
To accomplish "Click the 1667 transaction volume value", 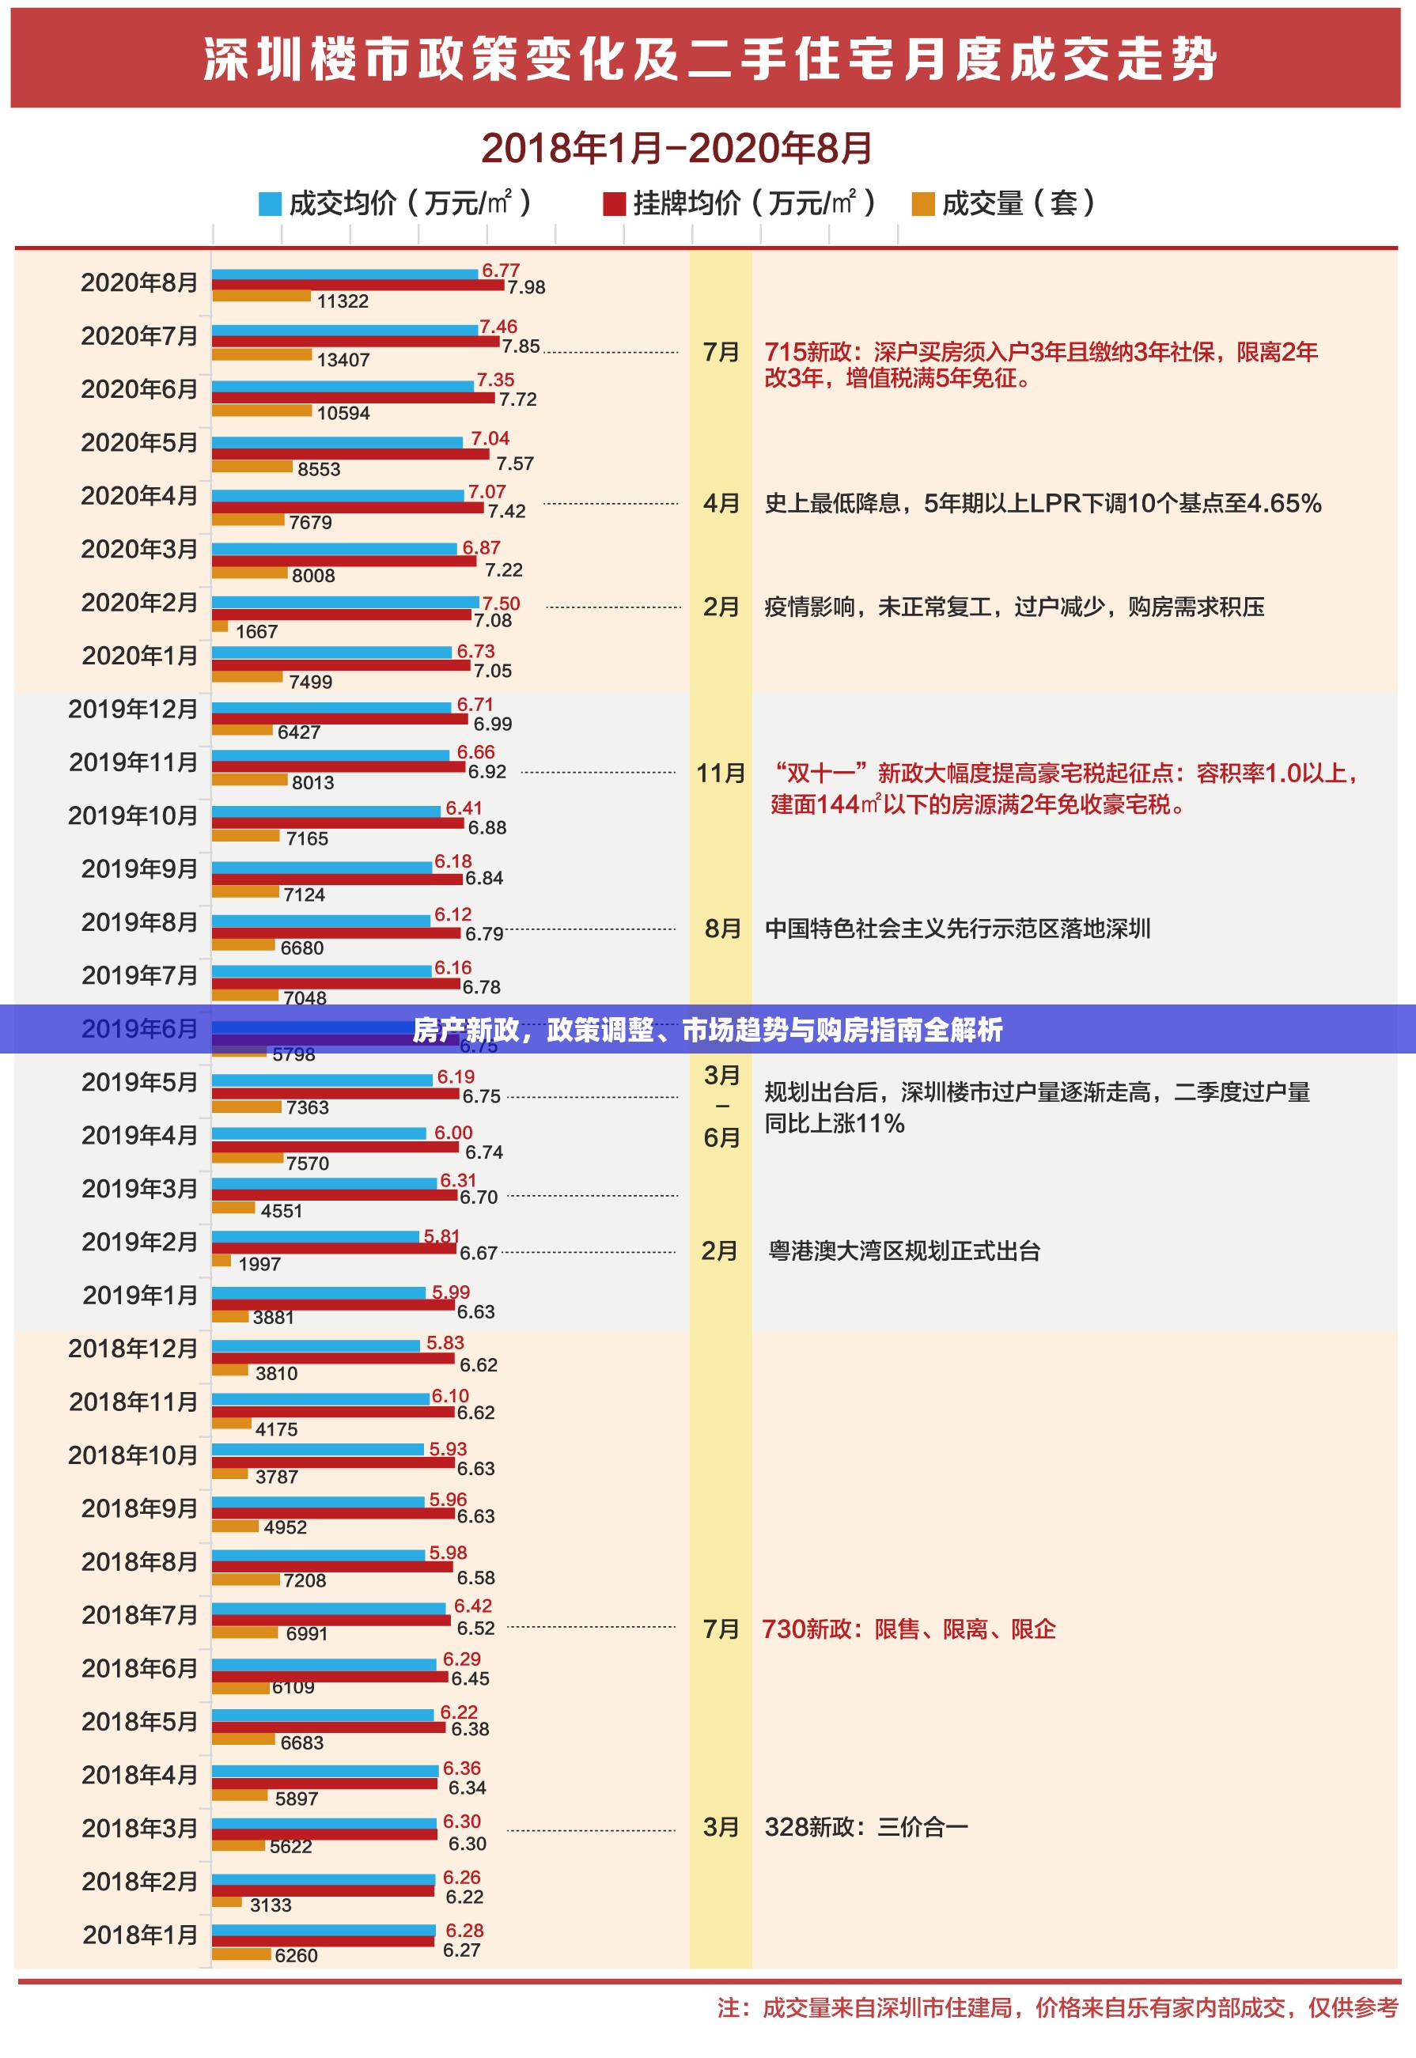I will 256,632.
